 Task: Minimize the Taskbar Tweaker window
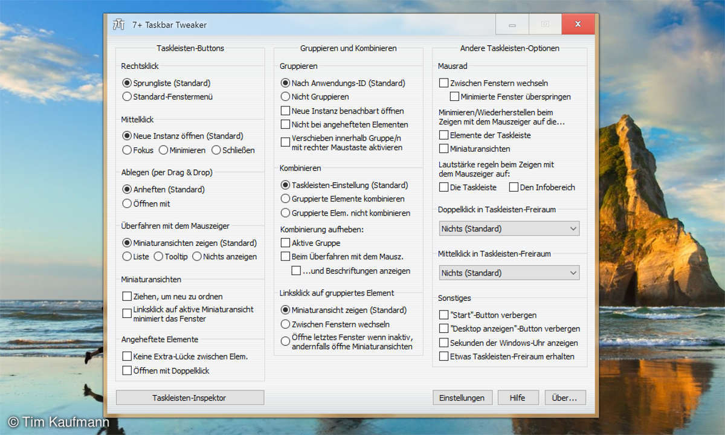(x=512, y=25)
